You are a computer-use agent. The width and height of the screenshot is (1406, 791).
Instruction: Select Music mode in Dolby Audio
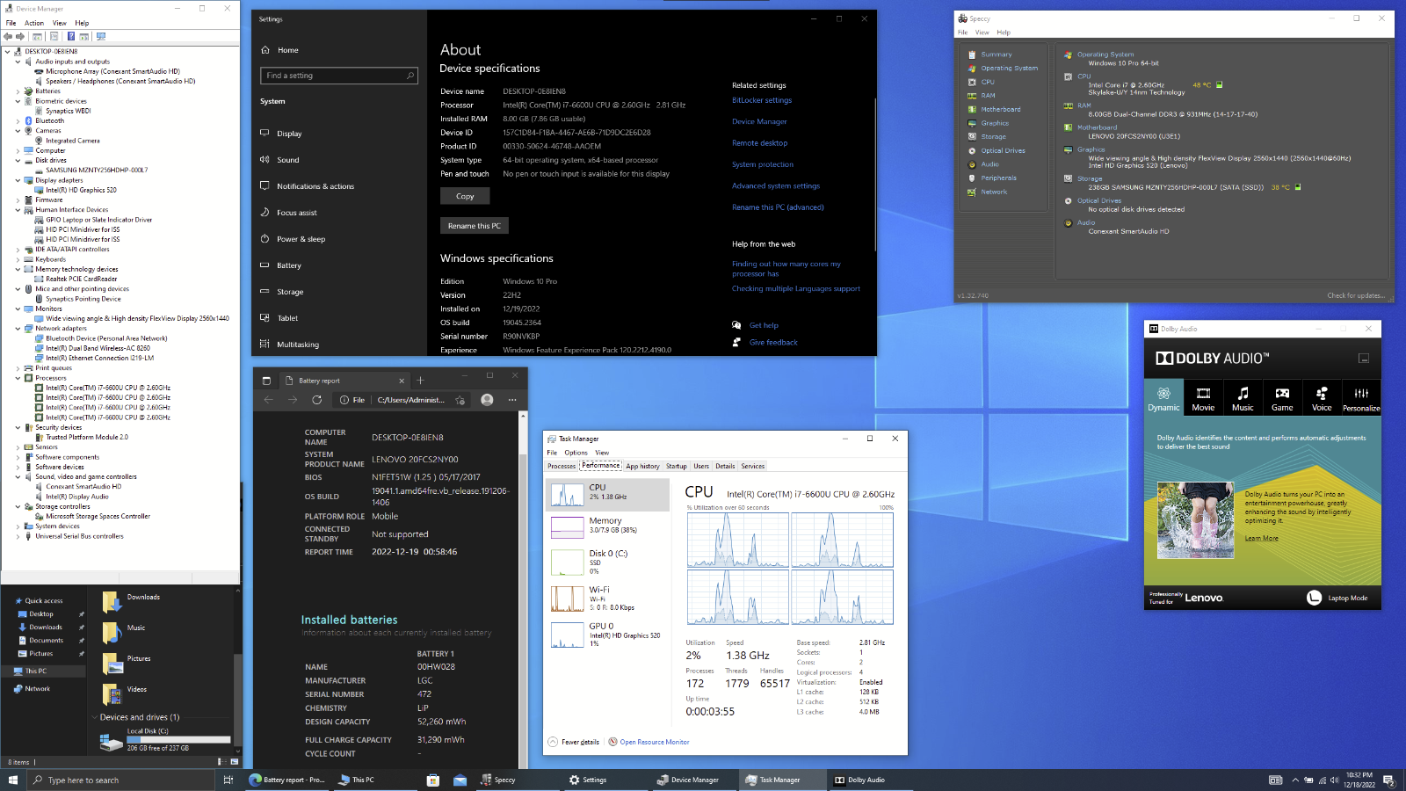coord(1243,398)
